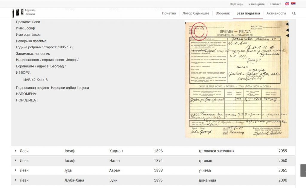Select the Serbian flag language icon

pos(293,4)
